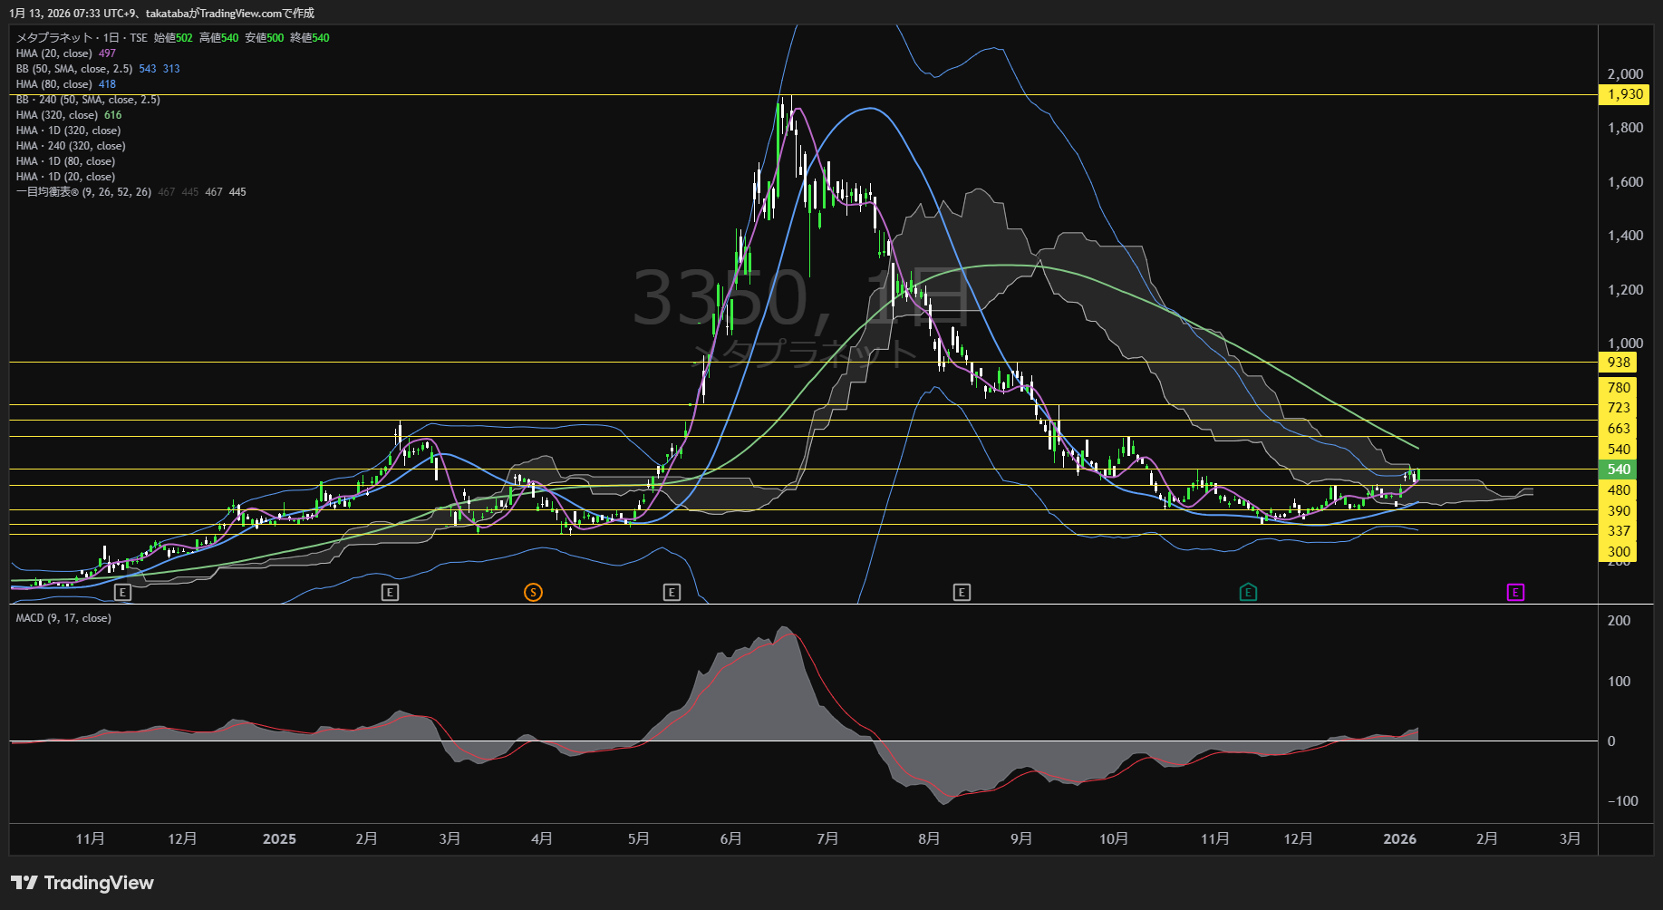Select the HMA (20, close) indicator legend

54,53
